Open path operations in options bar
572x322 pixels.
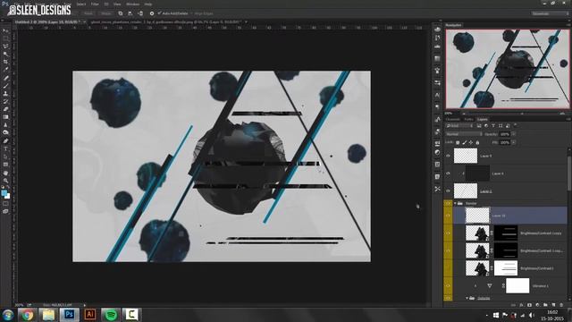tap(121, 13)
